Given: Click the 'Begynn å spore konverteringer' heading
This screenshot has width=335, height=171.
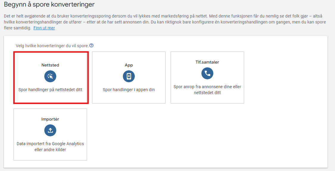Looking at the screenshot, I should point(49,4).
